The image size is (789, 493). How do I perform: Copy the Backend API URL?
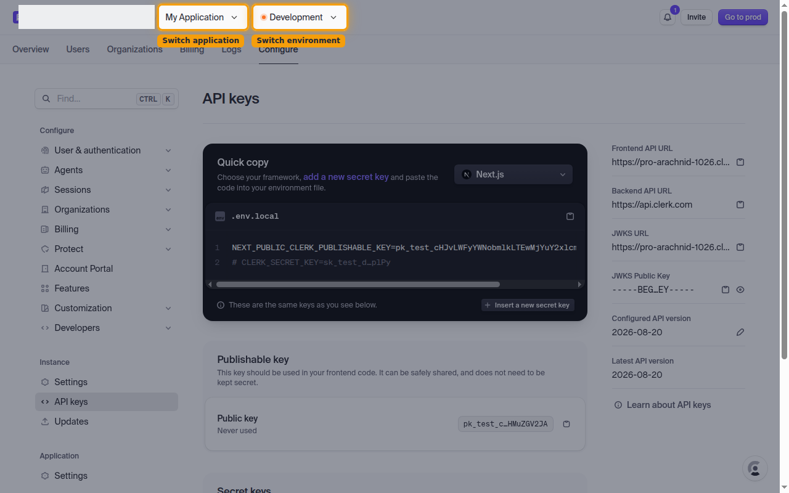(740, 205)
